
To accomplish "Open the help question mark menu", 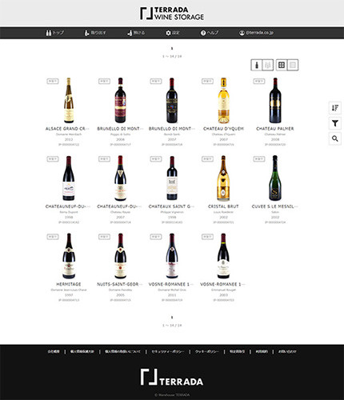I will click(x=210, y=33).
